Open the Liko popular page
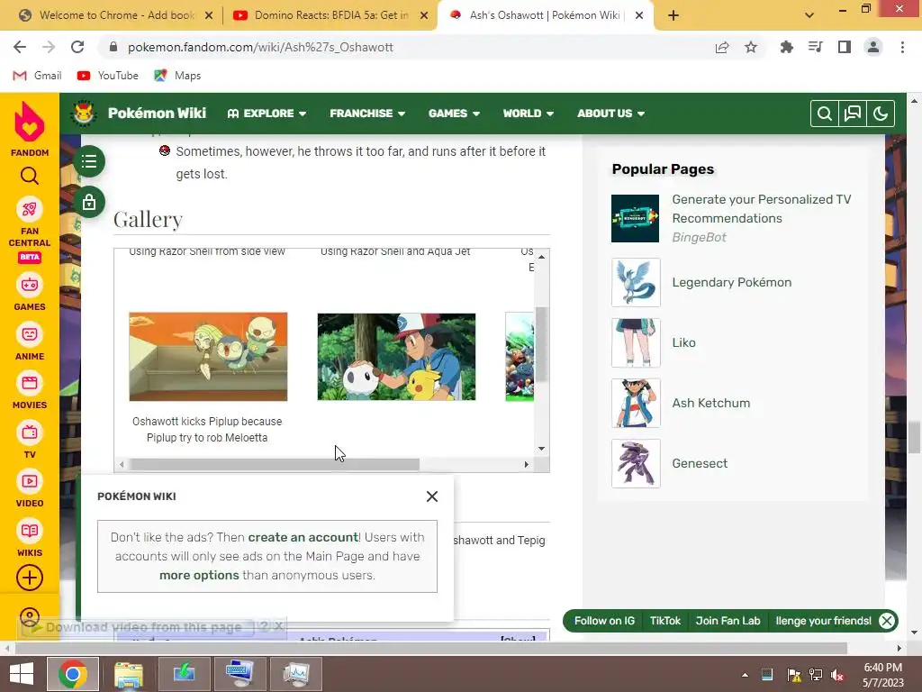922x692 pixels. tap(684, 342)
